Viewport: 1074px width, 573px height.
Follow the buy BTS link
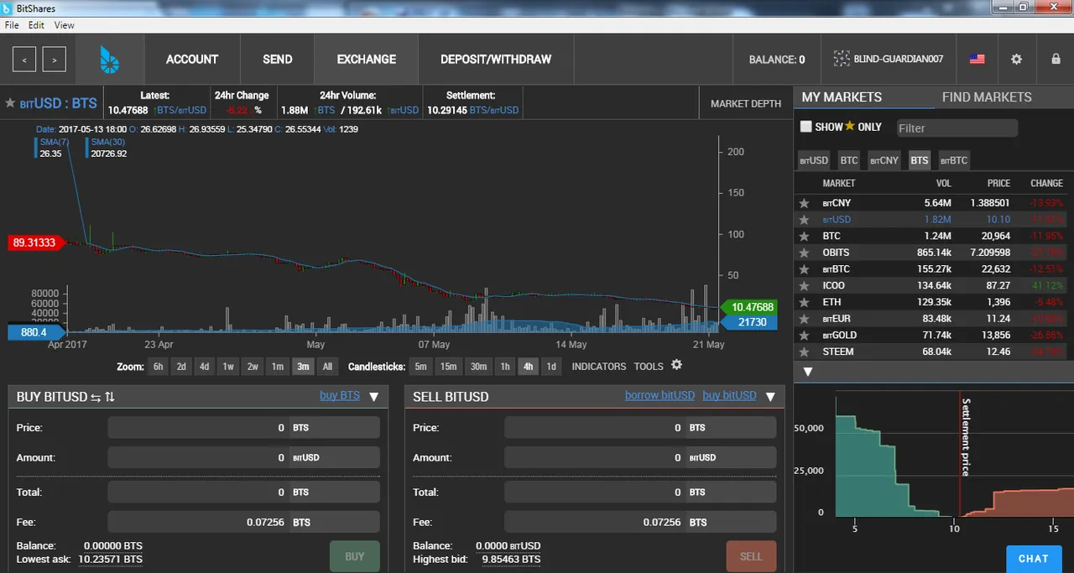340,395
